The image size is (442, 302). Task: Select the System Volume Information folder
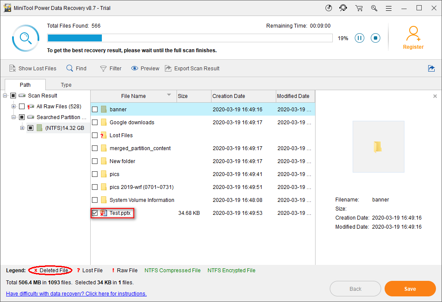coord(203,200)
